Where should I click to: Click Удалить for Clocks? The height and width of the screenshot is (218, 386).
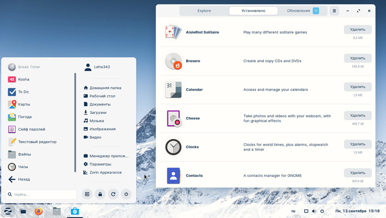358,144
